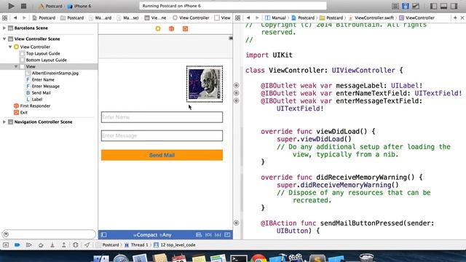Click the Step Into debug button
The height and width of the screenshot is (262, 466).
52,245
